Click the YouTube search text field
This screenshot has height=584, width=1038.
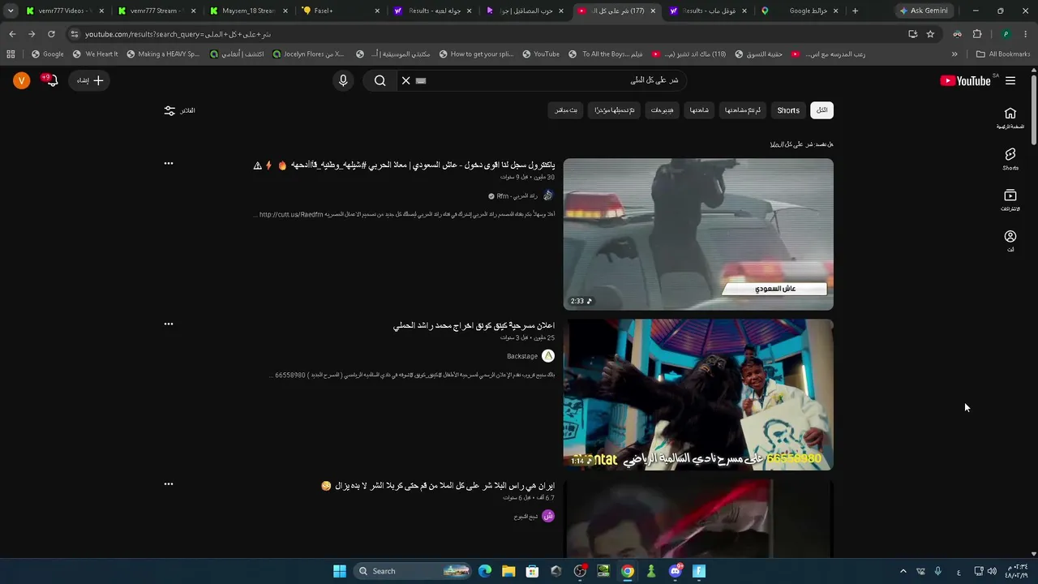pyautogui.click(x=551, y=80)
